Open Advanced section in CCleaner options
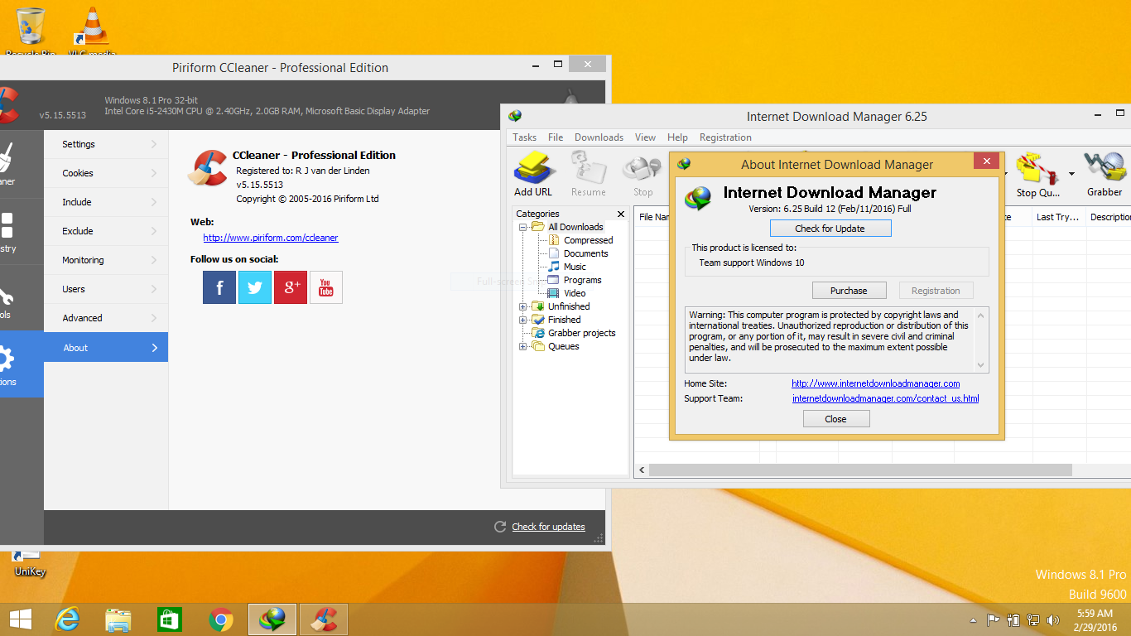The width and height of the screenshot is (1131, 636). click(106, 318)
